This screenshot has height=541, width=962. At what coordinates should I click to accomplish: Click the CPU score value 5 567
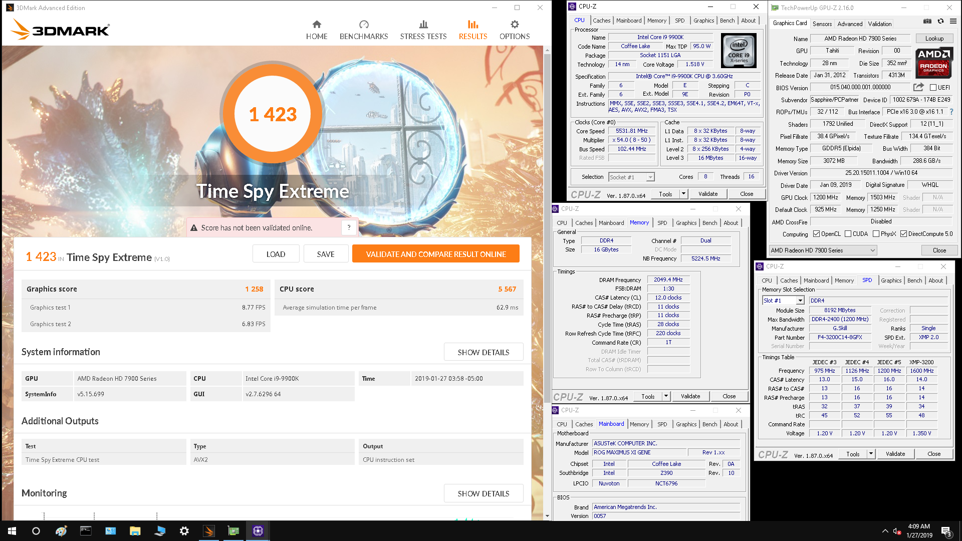507,289
